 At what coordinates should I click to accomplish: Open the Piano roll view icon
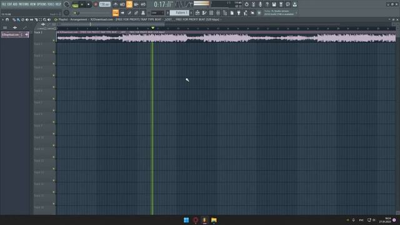click(204, 12)
